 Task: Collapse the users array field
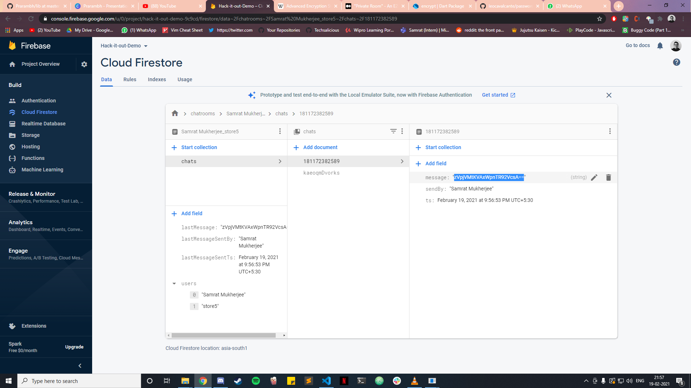point(174,283)
